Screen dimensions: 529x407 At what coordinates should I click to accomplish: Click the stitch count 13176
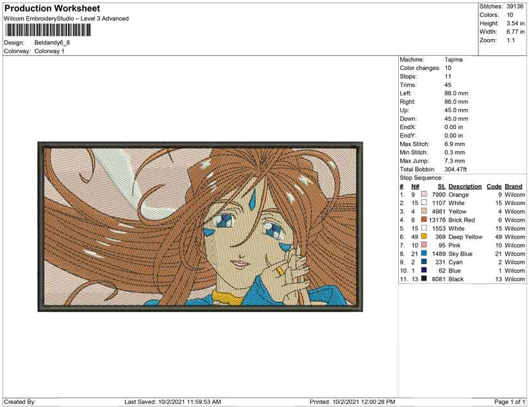437,220
